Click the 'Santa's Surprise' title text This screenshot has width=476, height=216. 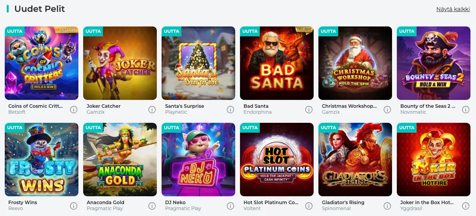185,106
